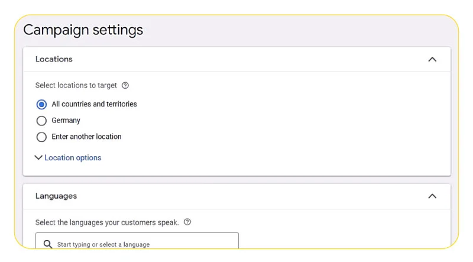Click the Locations section title
Viewport: 473px width, 262px height.
click(x=54, y=59)
